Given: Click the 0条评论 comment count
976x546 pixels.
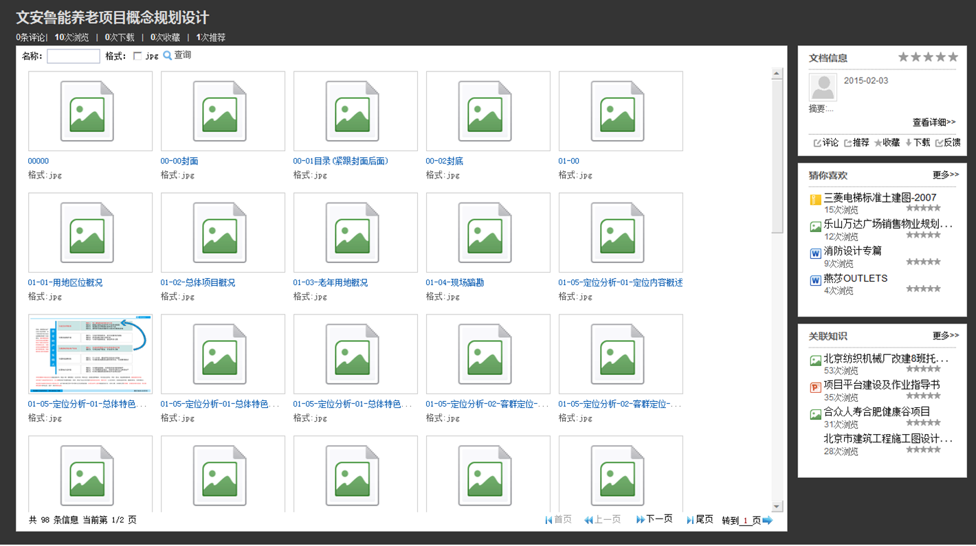Looking at the screenshot, I should coord(30,38).
